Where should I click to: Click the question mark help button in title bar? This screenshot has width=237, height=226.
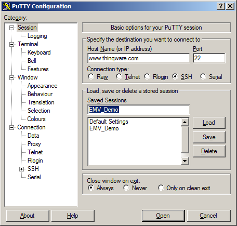(x=221, y=6)
